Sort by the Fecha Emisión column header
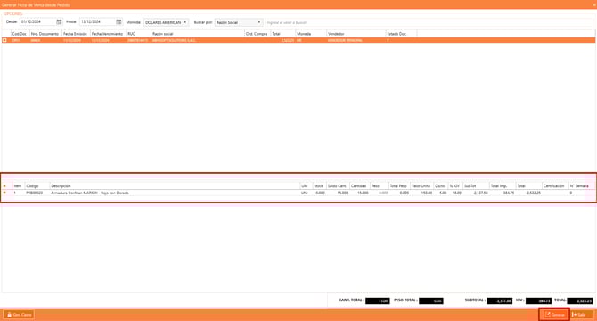The image size is (597, 321). (x=76, y=34)
